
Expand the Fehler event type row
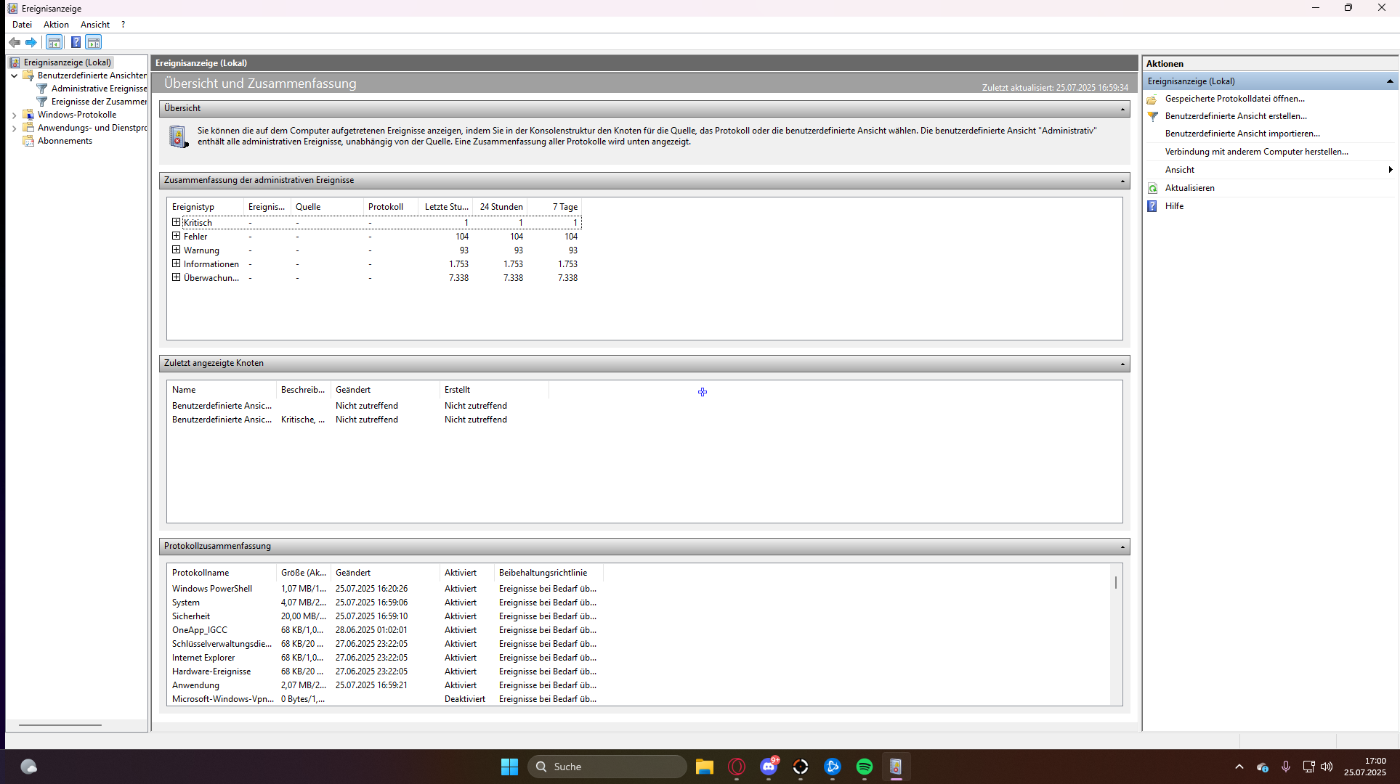(176, 236)
